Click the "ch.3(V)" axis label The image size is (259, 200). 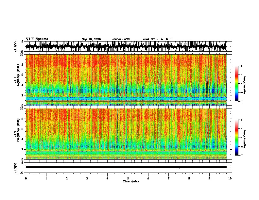[x=15, y=168]
